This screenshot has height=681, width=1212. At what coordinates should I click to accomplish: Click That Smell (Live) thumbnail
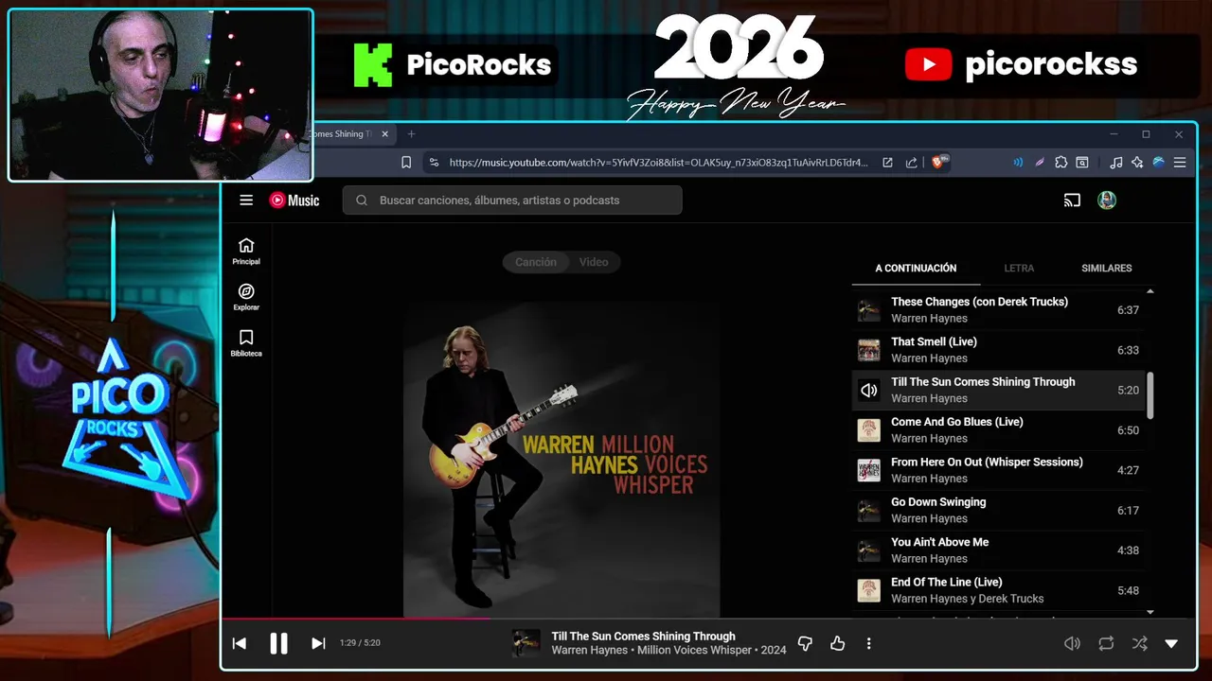coord(868,350)
